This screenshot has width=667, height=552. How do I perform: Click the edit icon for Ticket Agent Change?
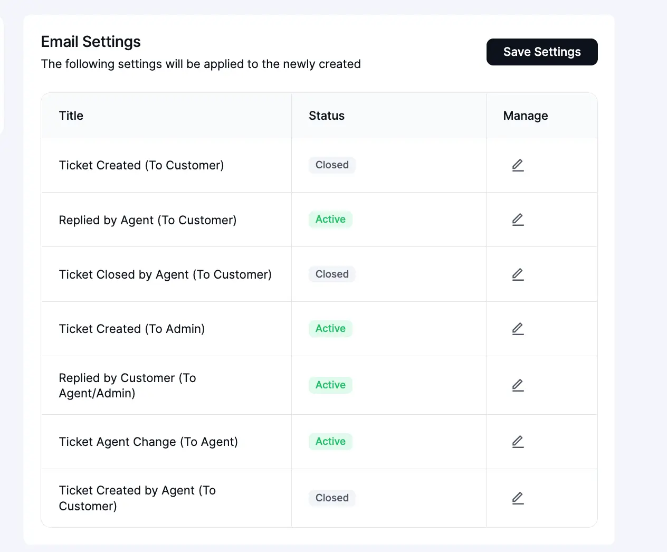point(518,442)
